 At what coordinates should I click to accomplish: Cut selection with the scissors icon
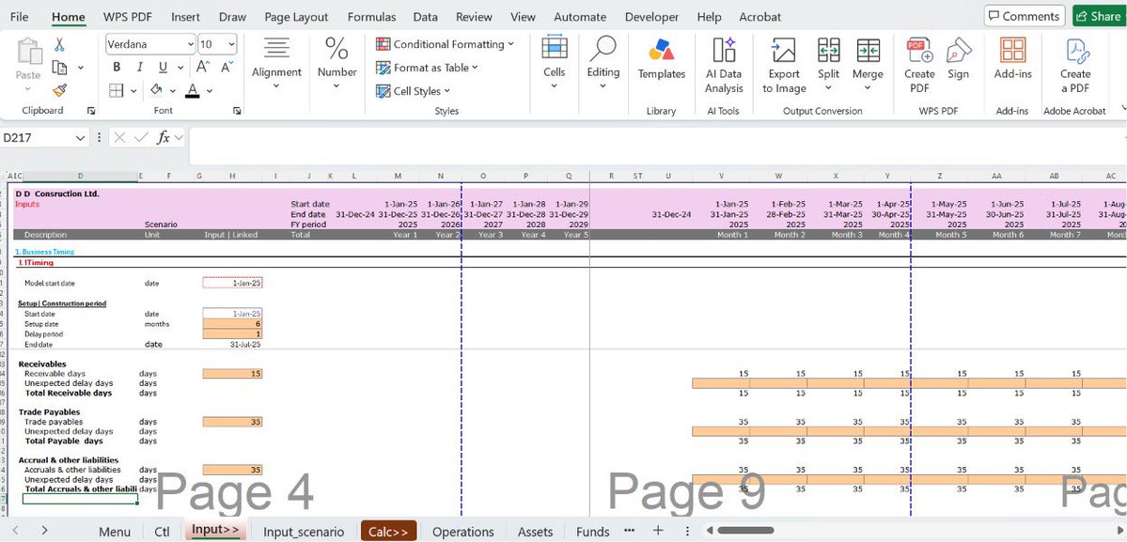click(x=59, y=44)
